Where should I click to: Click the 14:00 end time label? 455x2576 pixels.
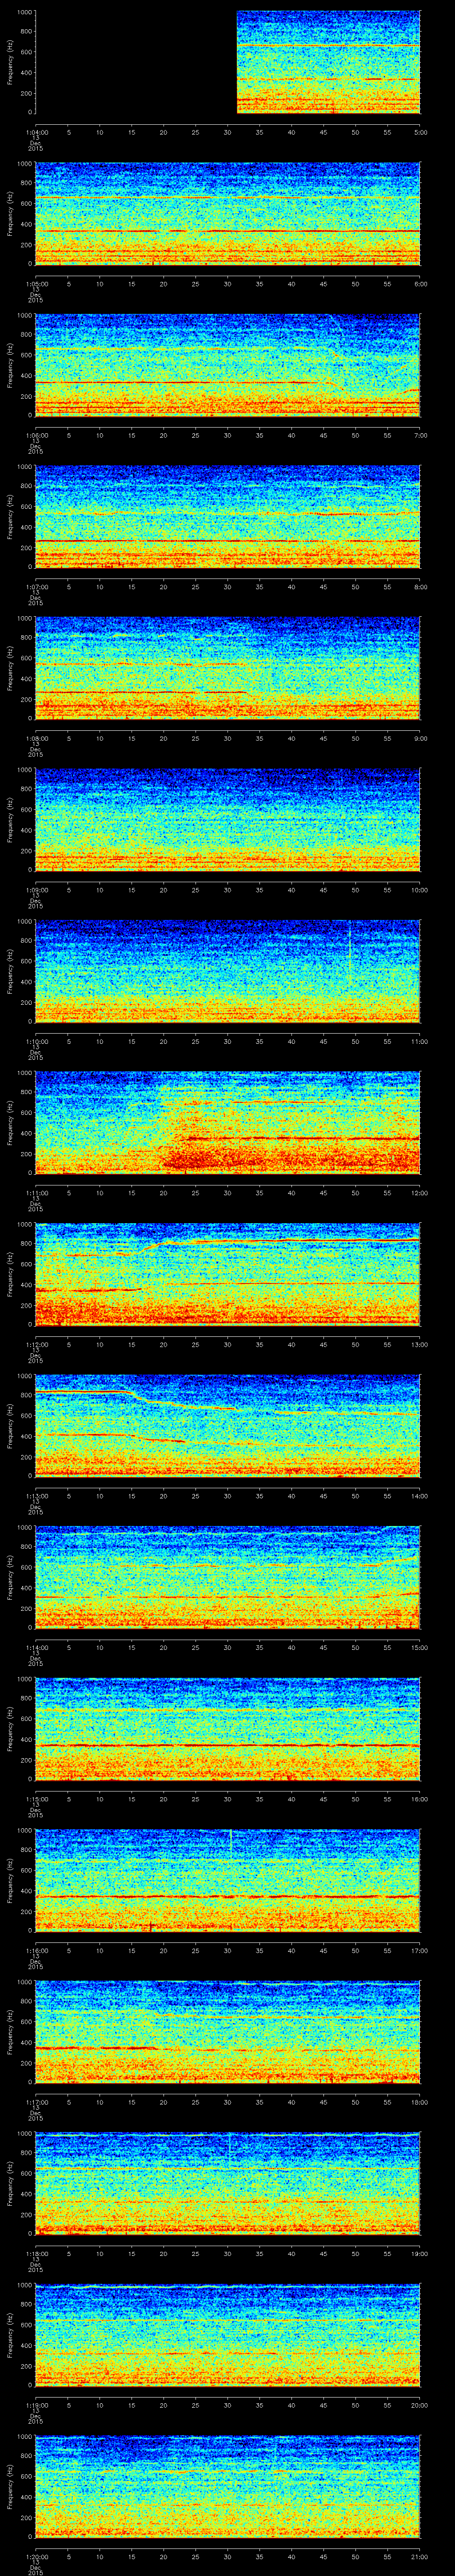[420, 1495]
